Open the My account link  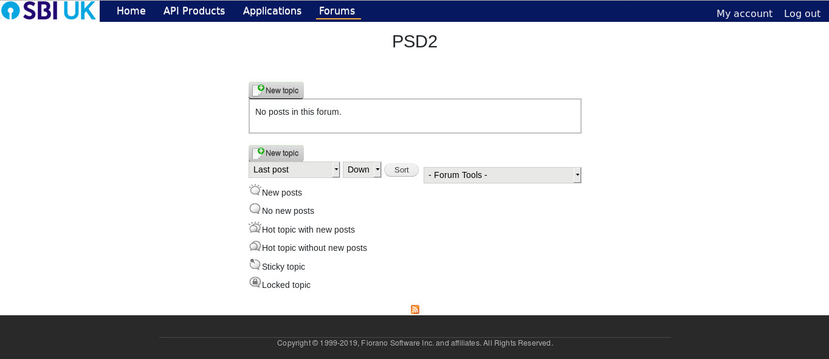click(x=745, y=13)
